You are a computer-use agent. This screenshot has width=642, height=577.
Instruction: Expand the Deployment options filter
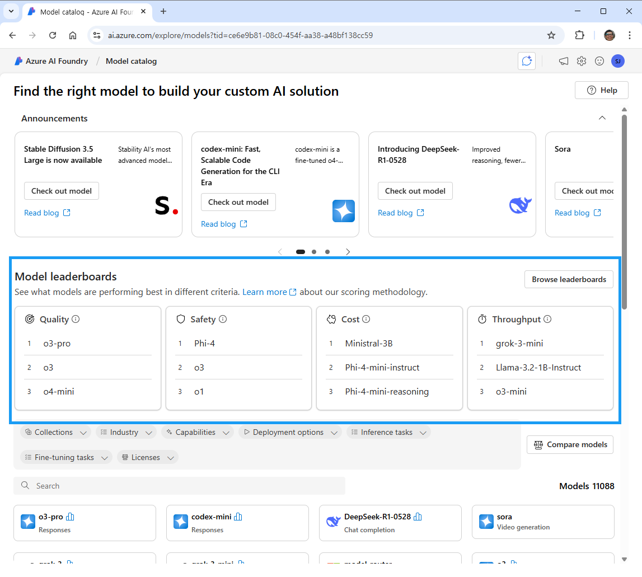[x=290, y=433]
